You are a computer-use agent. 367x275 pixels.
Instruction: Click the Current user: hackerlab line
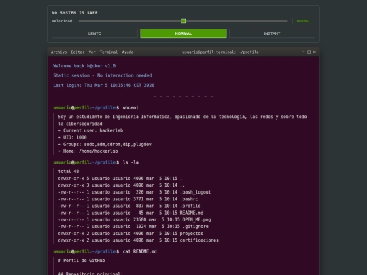coord(90,130)
